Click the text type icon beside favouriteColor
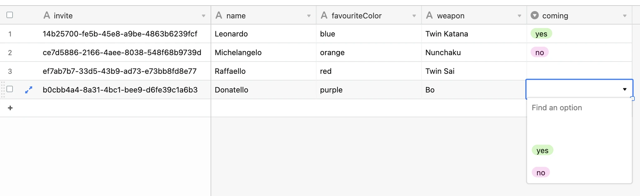This screenshot has height=196, width=640. (x=324, y=15)
